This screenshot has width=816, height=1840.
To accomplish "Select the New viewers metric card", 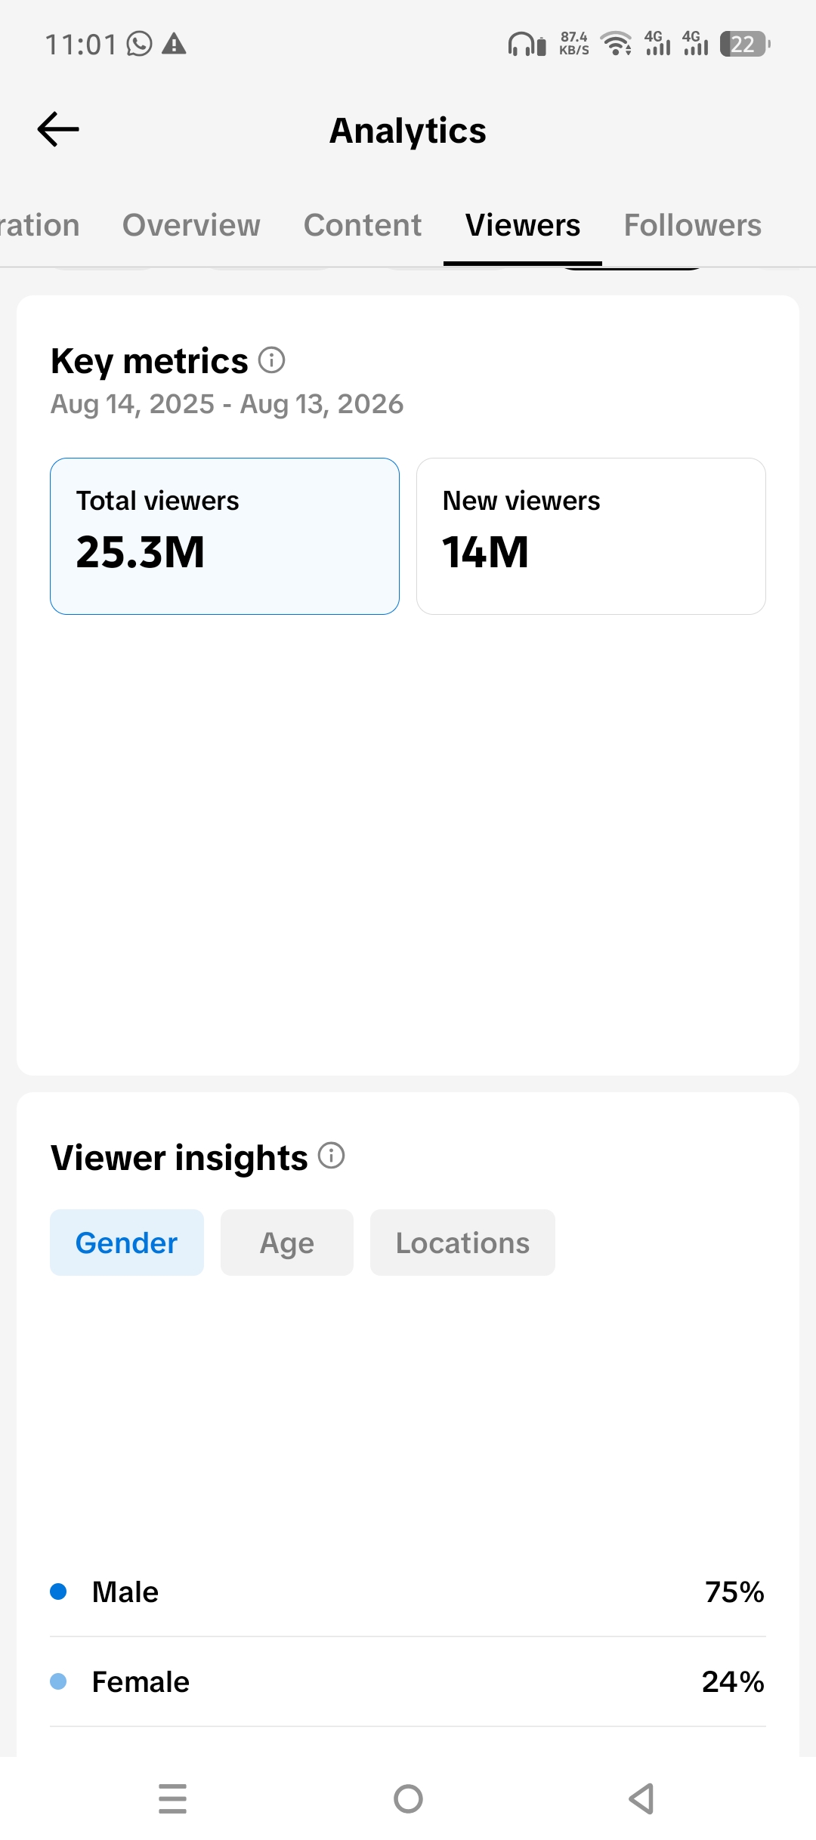I will click(591, 536).
